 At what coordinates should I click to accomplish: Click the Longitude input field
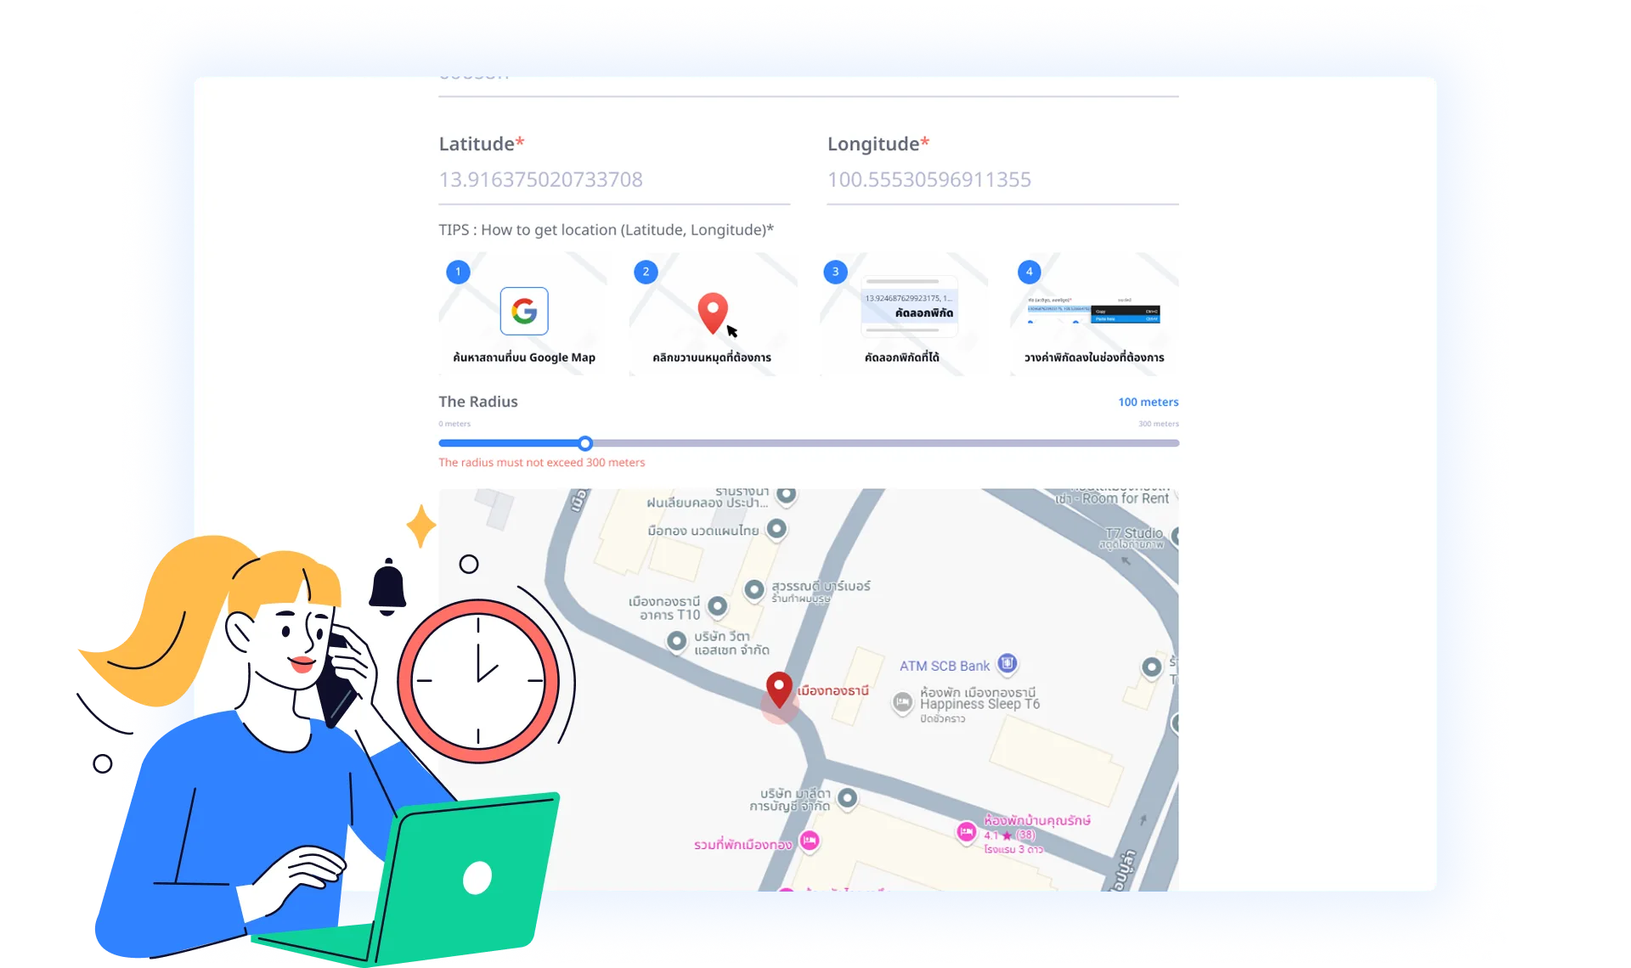[1002, 180]
